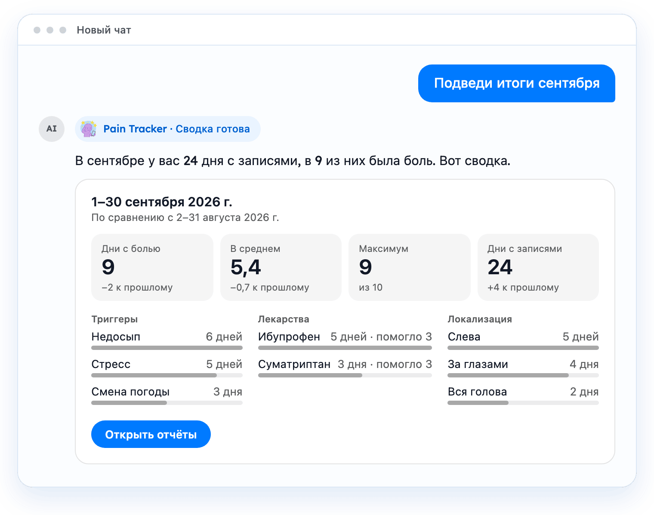
Task: Click the 'Триггеры' section heading
Action: (x=114, y=319)
